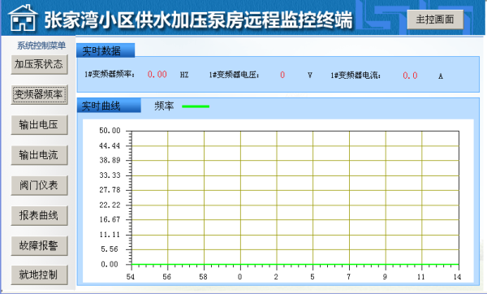
Task: Click the 44.44 y-axis label
Action: [110, 145]
